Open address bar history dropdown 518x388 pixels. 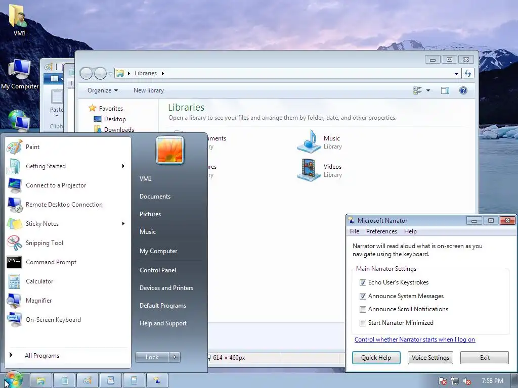point(456,74)
